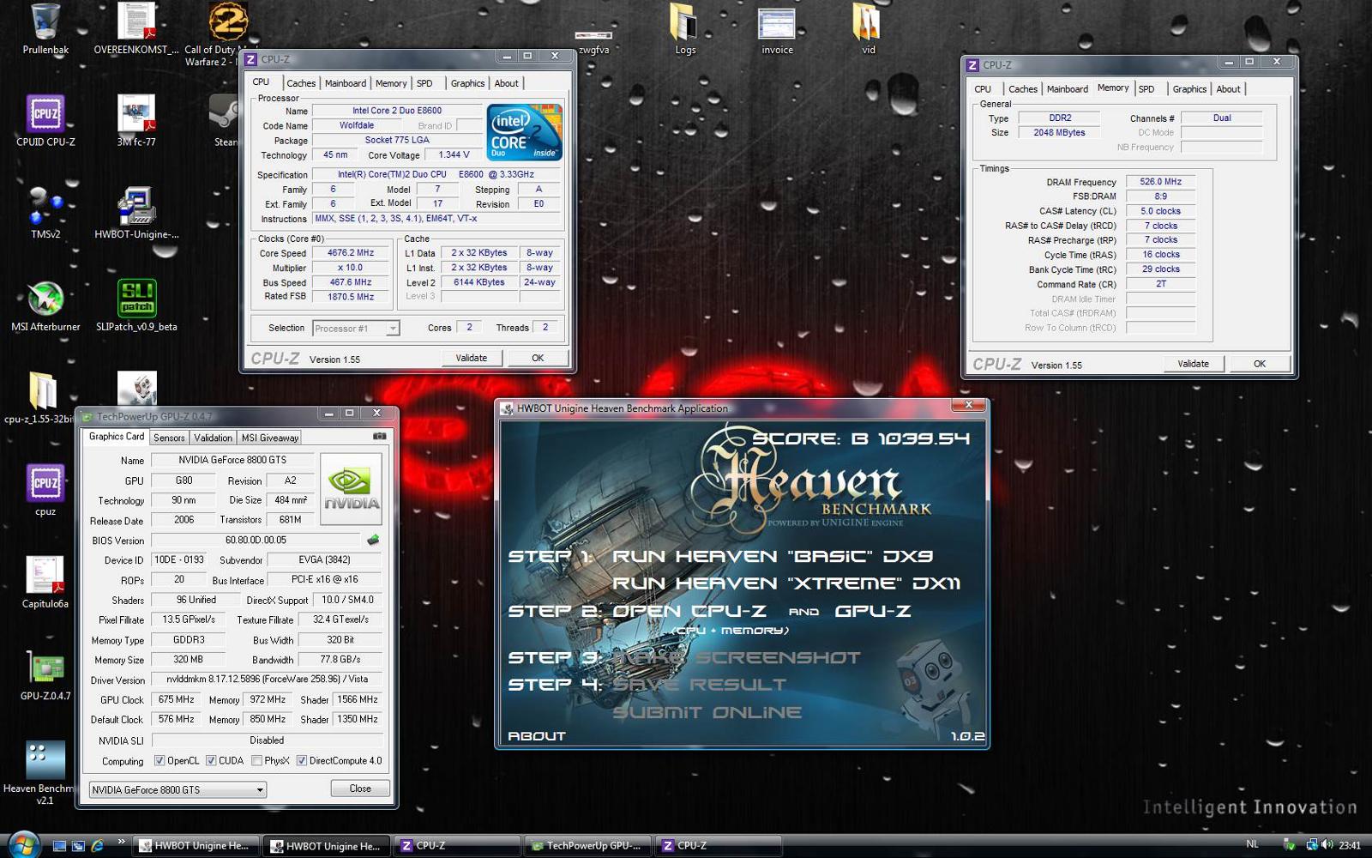Viewport: 1372px width, 858px height.
Task: Toggle the PhysX checkbox in GPU-Z
Action: 256,761
